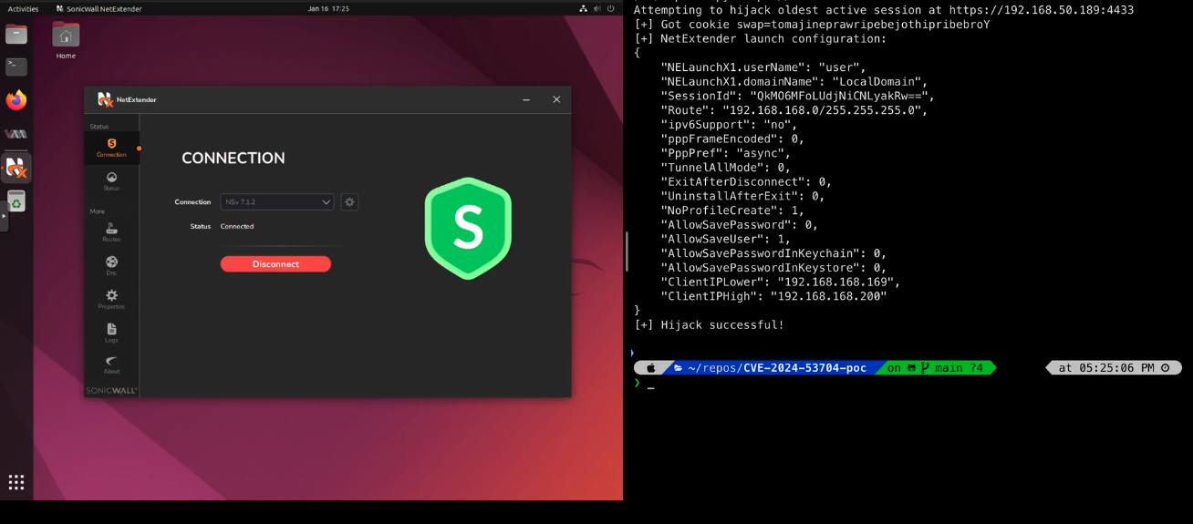Click the NELaunchX1.domainName line in terminal
The height and width of the screenshot is (524, 1193).
point(794,82)
